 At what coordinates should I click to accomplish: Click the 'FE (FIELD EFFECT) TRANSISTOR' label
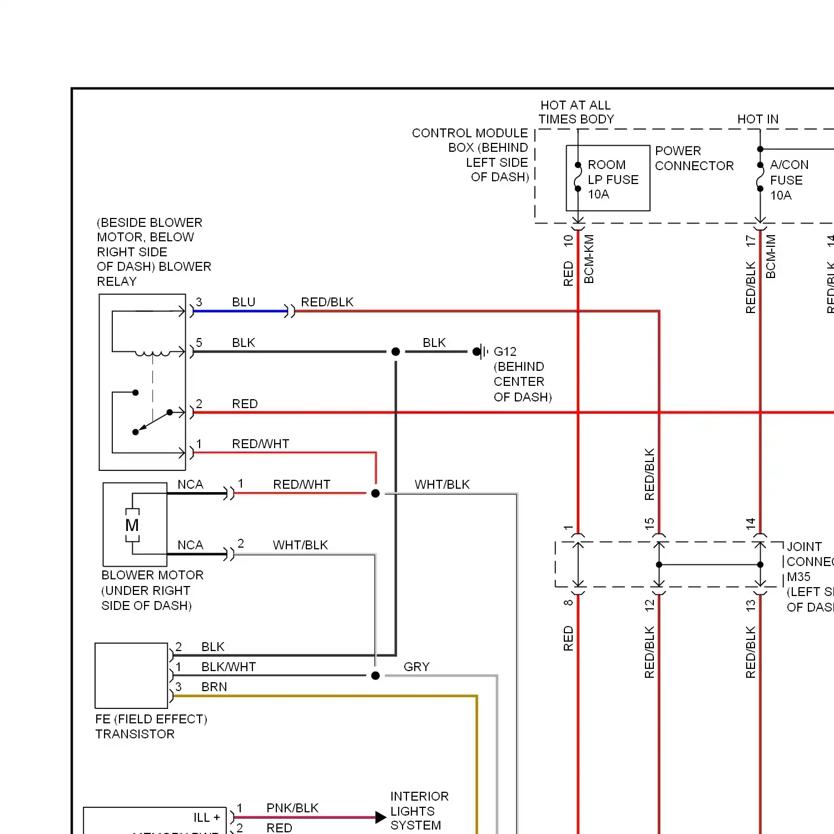(x=151, y=727)
